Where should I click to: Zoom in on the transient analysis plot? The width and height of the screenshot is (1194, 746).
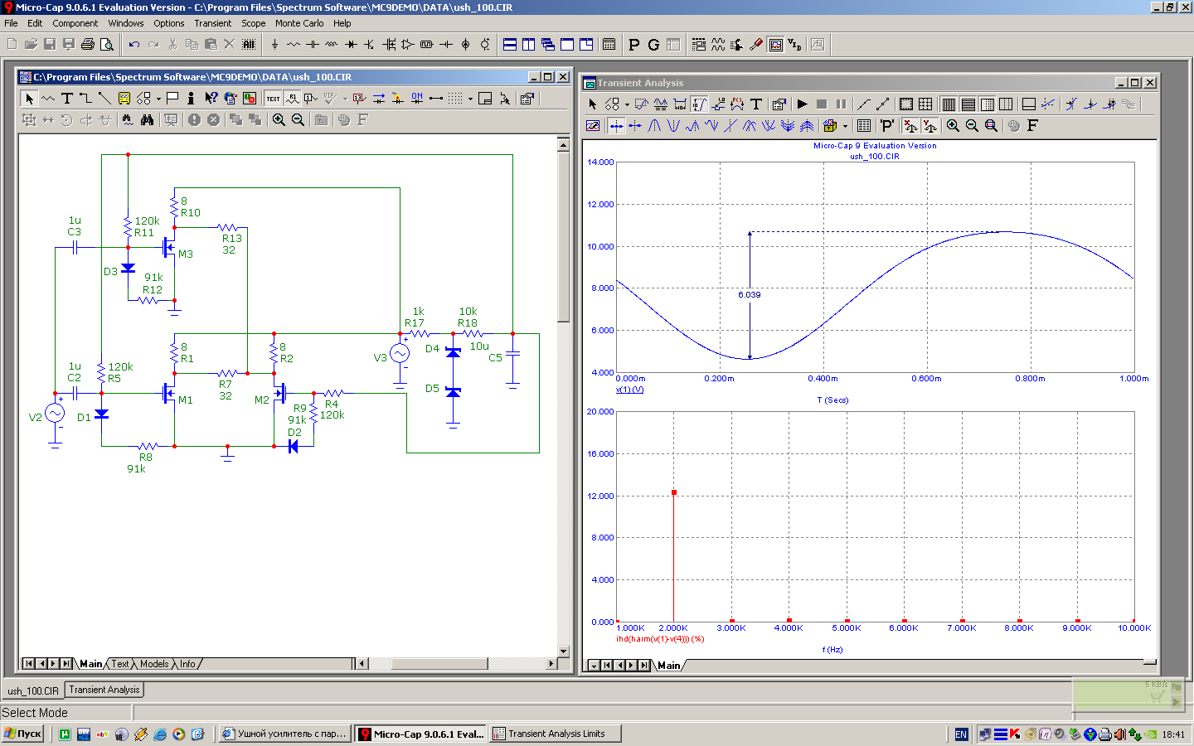pyautogui.click(x=953, y=126)
